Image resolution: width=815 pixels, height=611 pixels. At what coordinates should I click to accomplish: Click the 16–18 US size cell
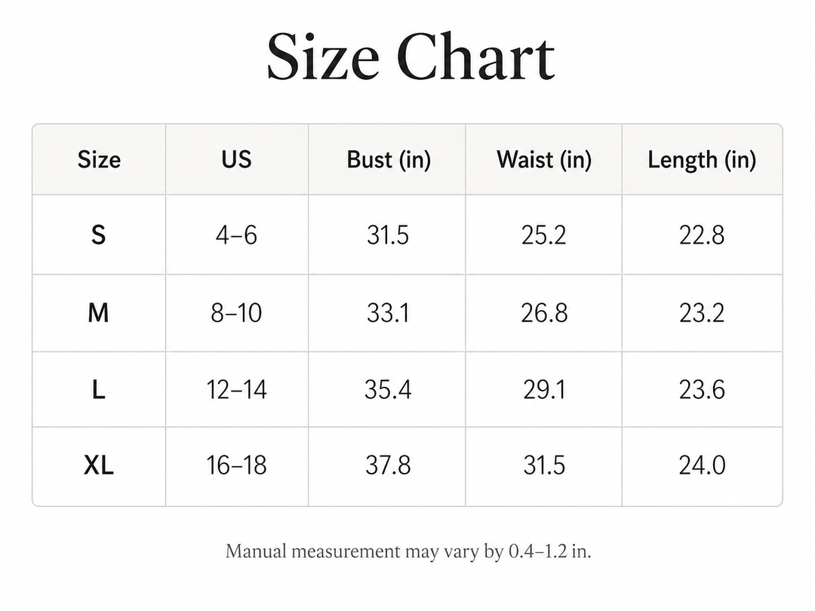tap(236, 465)
